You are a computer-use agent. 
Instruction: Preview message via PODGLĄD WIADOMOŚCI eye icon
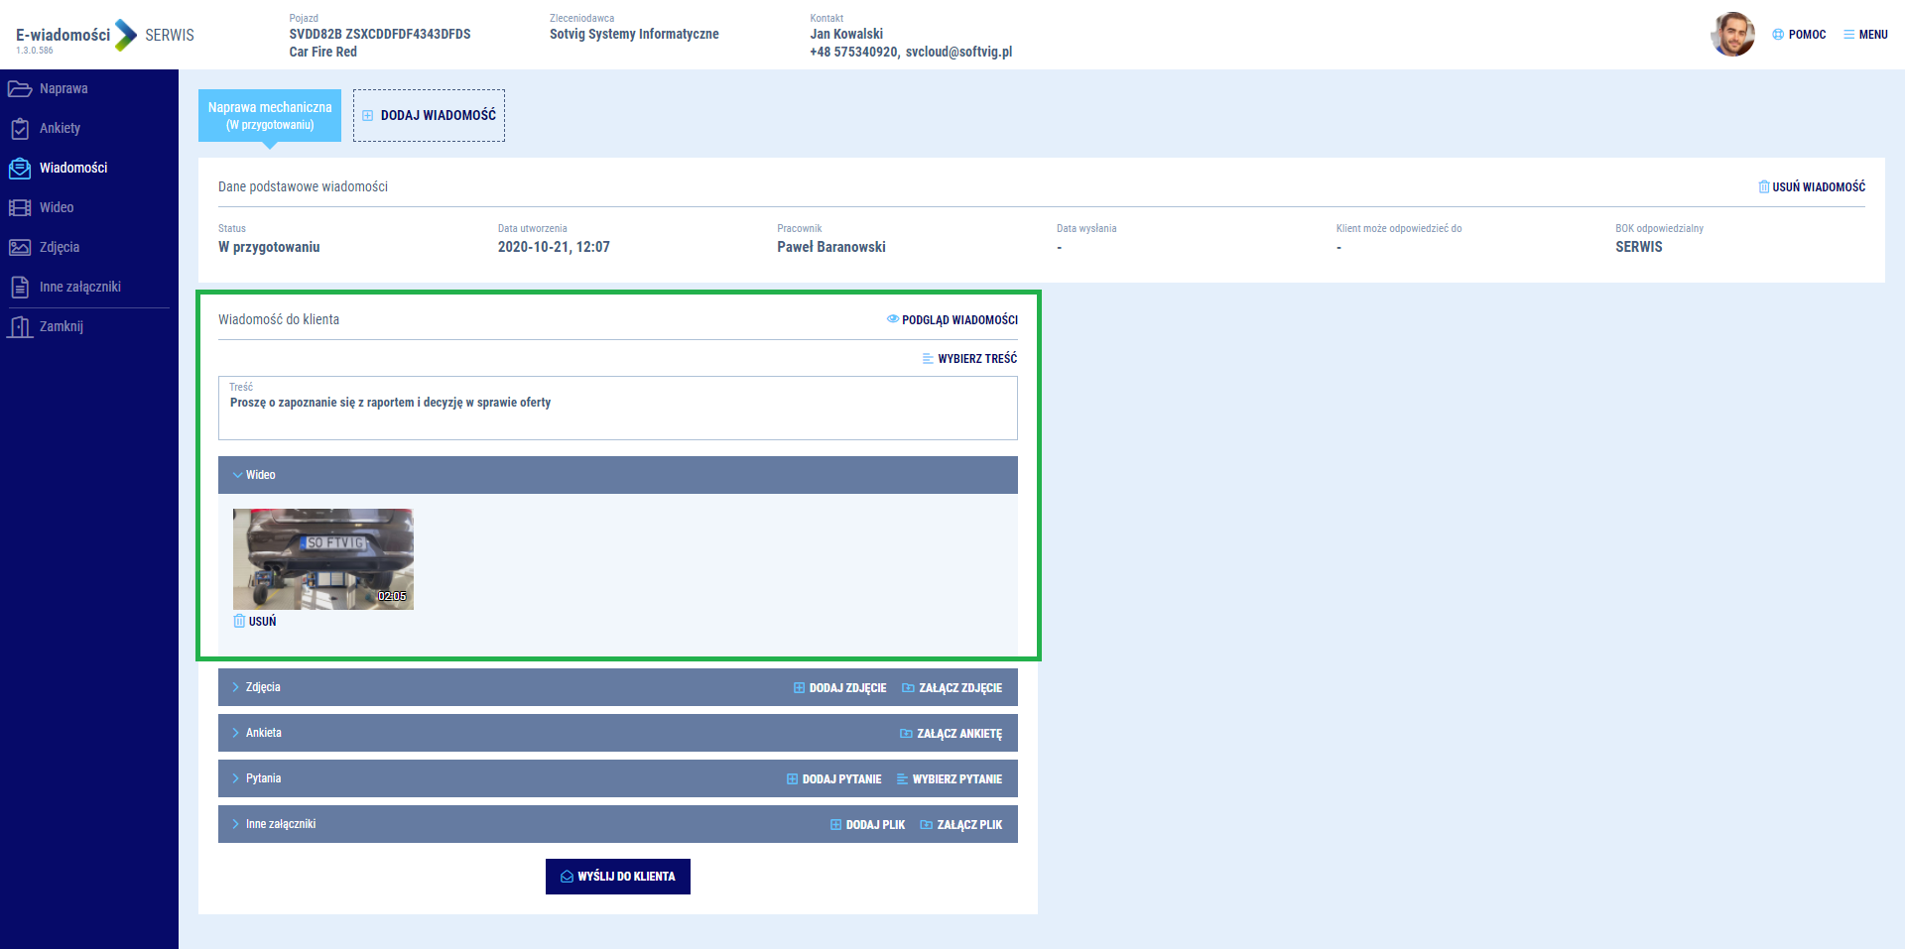pos(893,319)
